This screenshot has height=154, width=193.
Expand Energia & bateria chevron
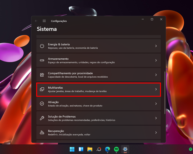[156, 46]
